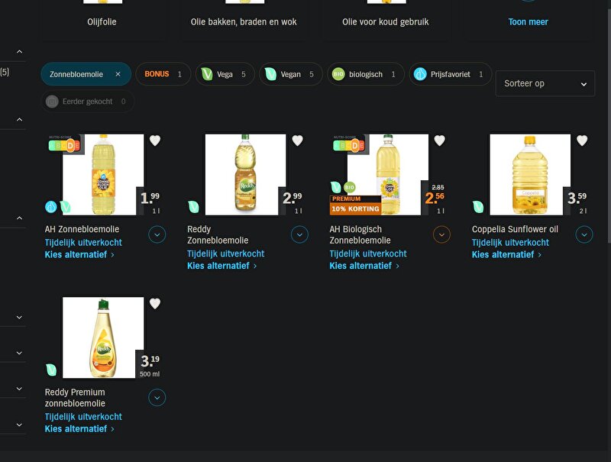Choose alternative for Coppelia Sunflower oil
Viewport: 611px width, 462px height.
506,254
